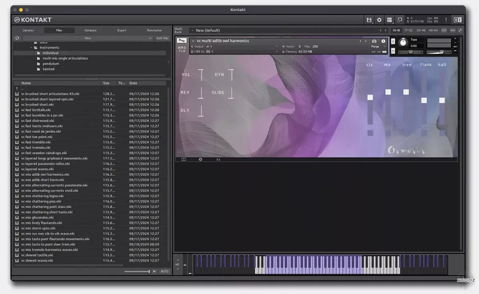
Task: Click the camera snapshot view icon
Action: coord(374,41)
